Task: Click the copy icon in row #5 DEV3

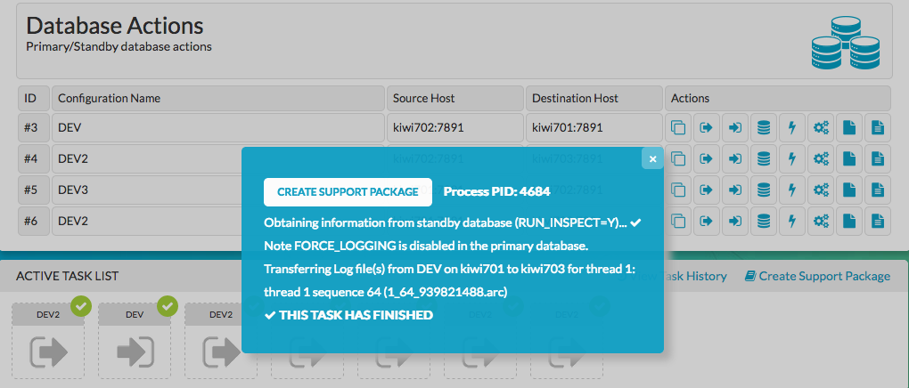Action: click(677, 190)
